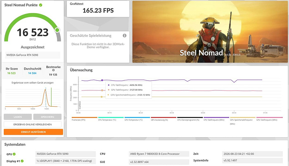This screenshot has width=289, height=166.
Task: Click the SPEICHERN button
Action: (47, 117)
